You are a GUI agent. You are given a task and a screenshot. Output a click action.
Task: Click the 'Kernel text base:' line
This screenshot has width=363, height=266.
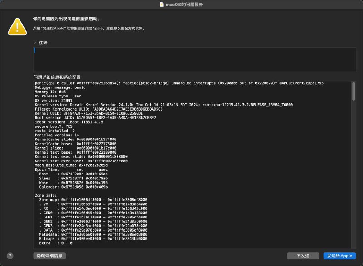(x=75, y=152)
